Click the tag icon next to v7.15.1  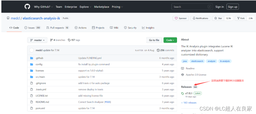point(182,93)
